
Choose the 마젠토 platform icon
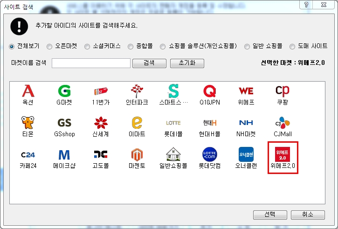point(137,155)
